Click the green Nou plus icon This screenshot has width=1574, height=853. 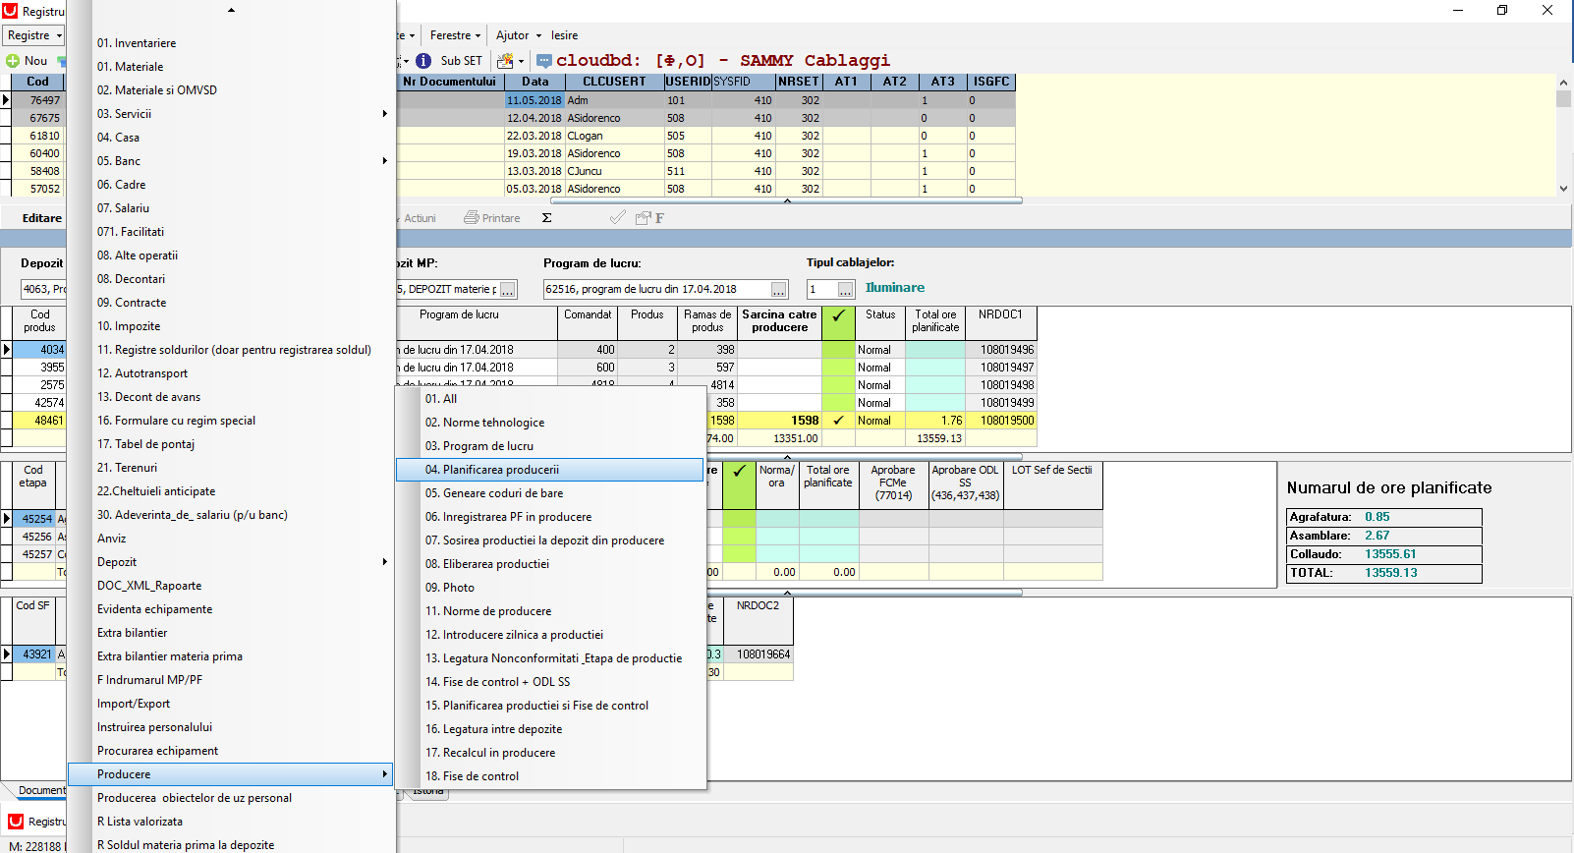[13, 61]
